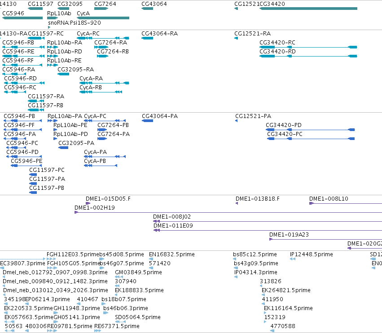
Task: Click protein label CG11597-PC
Action: pyautogui.click(x=47, y=170)
